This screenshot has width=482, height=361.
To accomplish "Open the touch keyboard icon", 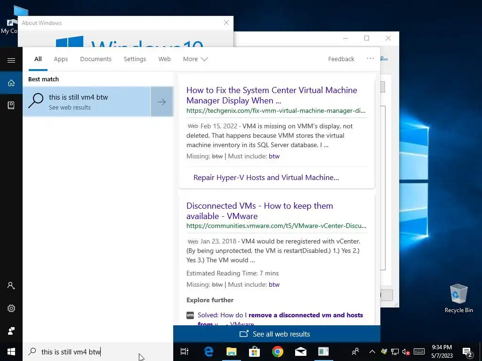I will click(x=419, y=352).
